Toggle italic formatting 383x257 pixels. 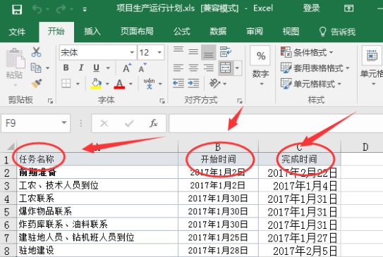tap(81, 68)
